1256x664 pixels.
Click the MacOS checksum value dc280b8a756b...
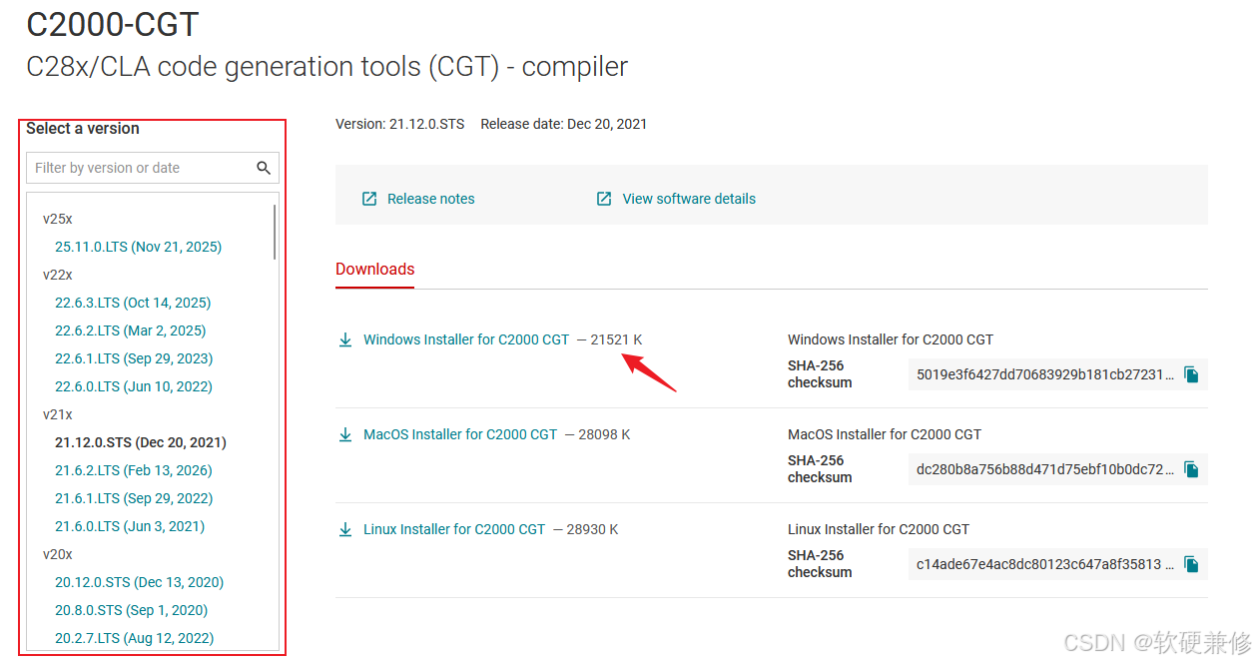point(1045,469)
